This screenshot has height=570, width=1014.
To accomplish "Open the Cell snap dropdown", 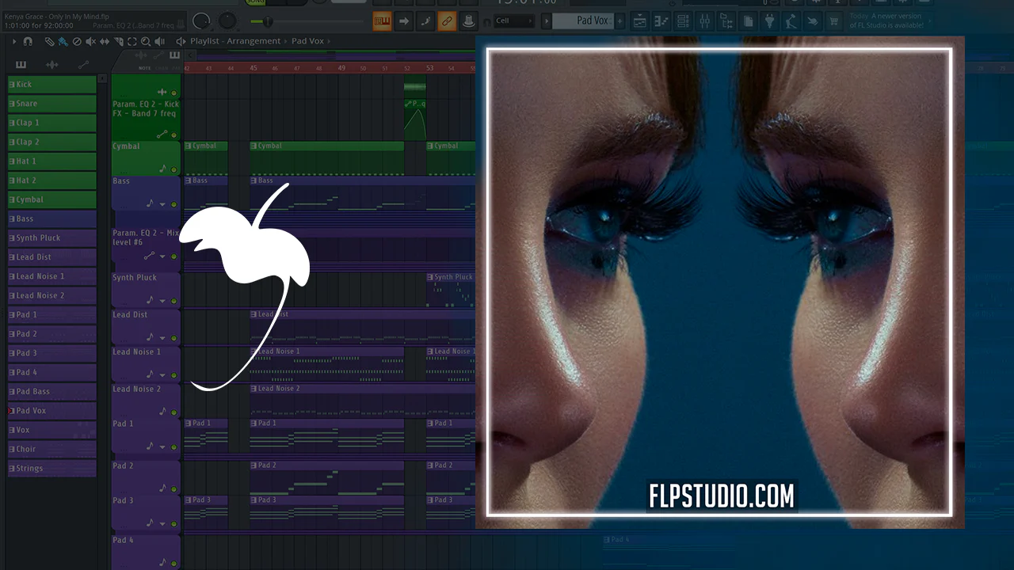I will [515, 21].
